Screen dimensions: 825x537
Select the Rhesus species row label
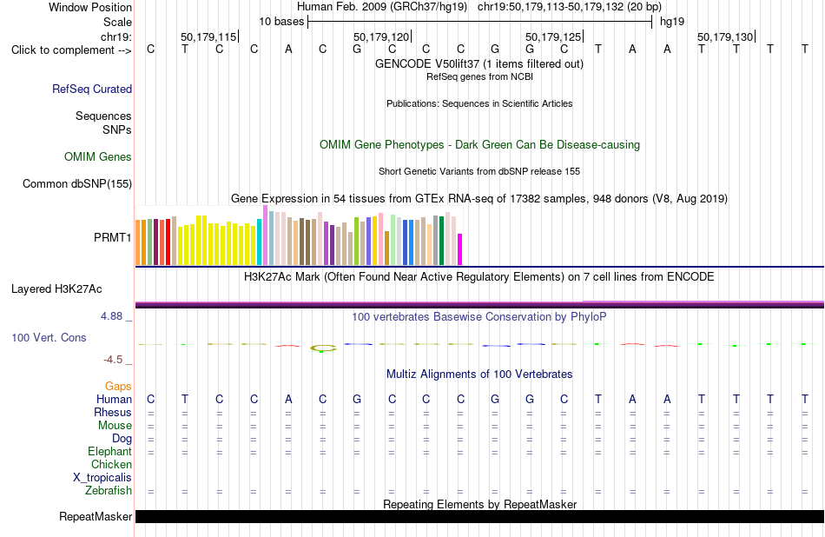(113, 412)
